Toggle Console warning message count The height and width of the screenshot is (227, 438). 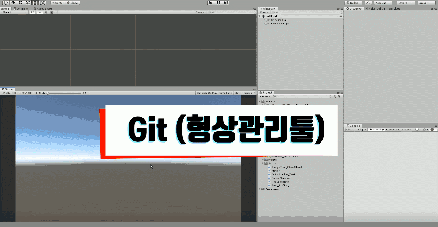tap(426, 130)
